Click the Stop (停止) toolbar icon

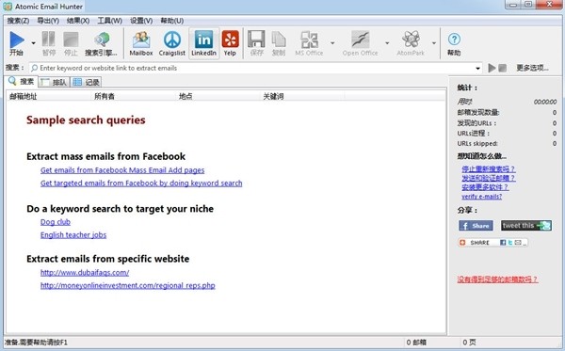(71, 40)
